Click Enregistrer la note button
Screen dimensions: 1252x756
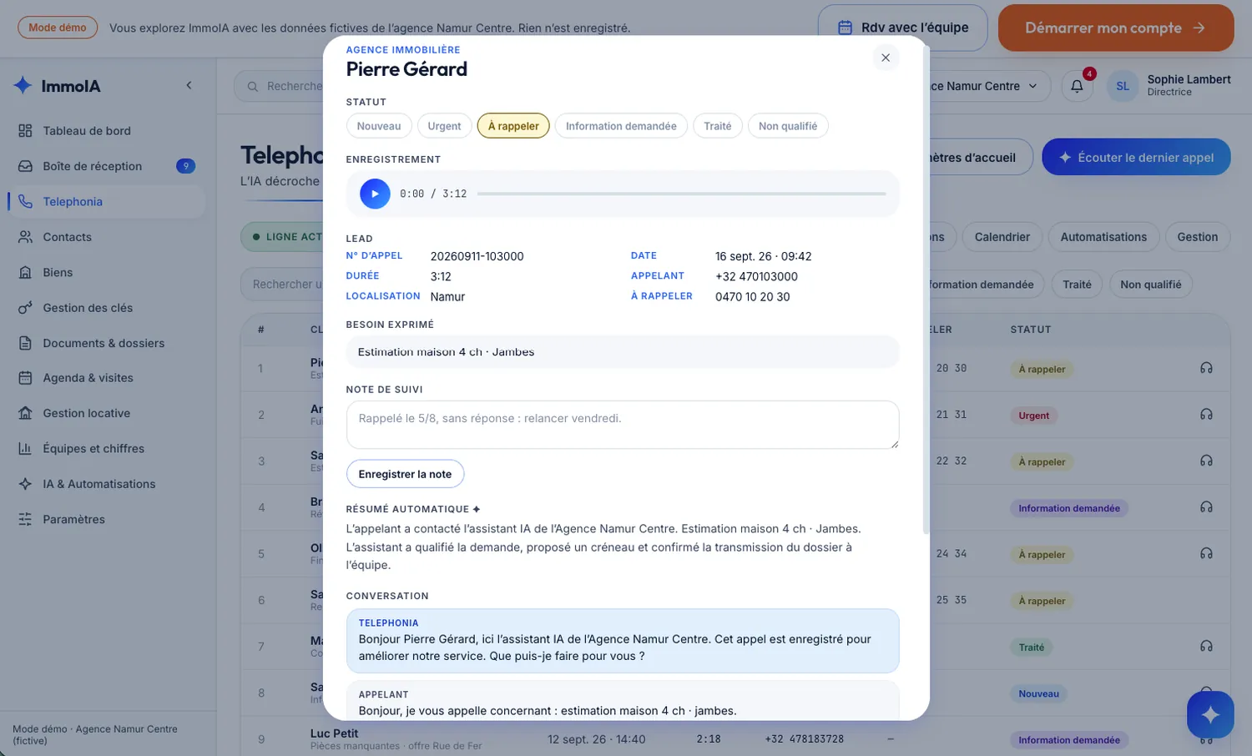pos(405,474)
